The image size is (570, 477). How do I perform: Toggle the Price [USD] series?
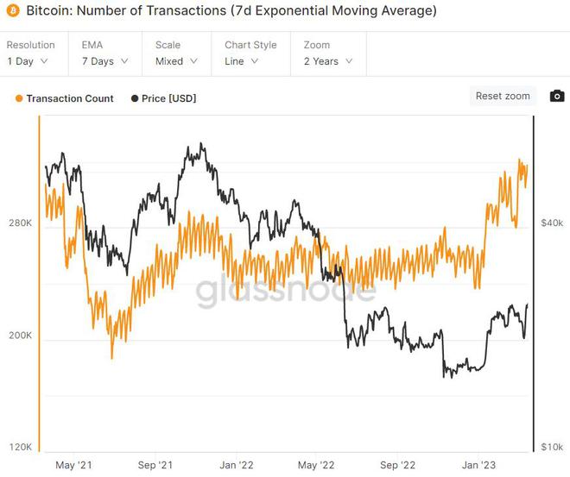168,98
